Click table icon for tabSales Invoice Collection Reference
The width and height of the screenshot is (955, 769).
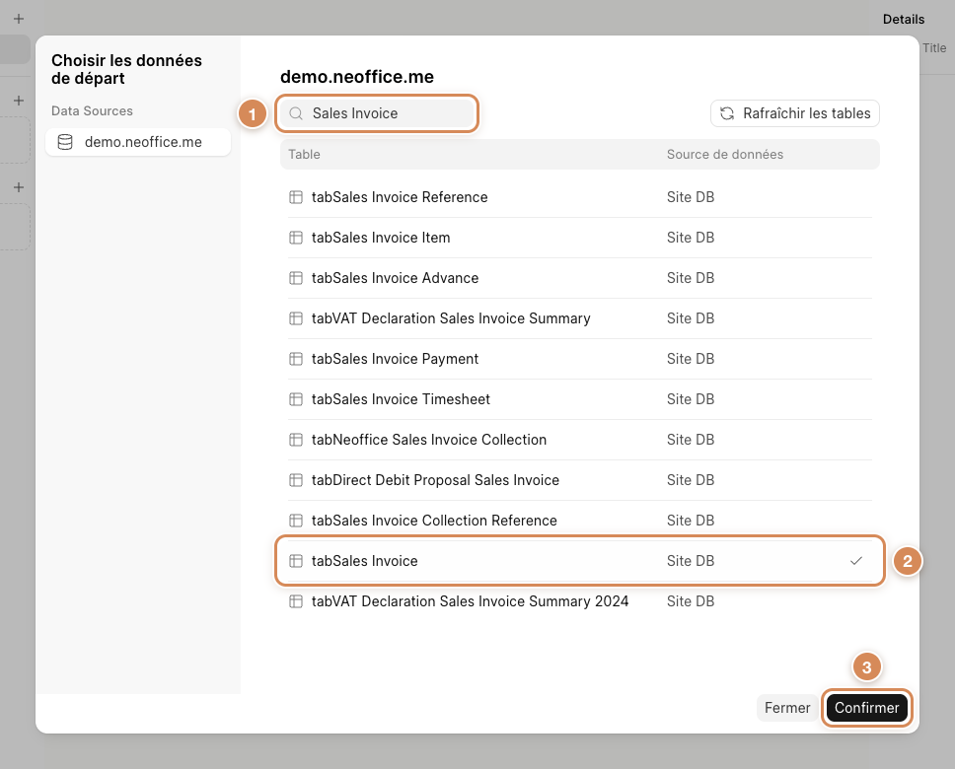point(296,521)
